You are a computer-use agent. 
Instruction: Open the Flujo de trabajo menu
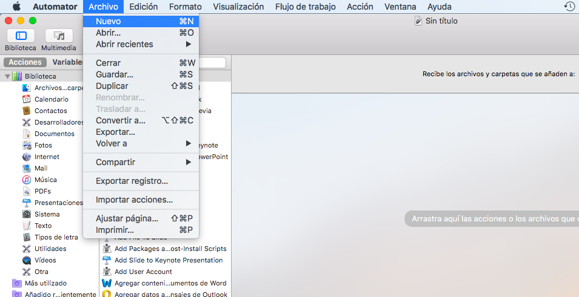[306, 7]
